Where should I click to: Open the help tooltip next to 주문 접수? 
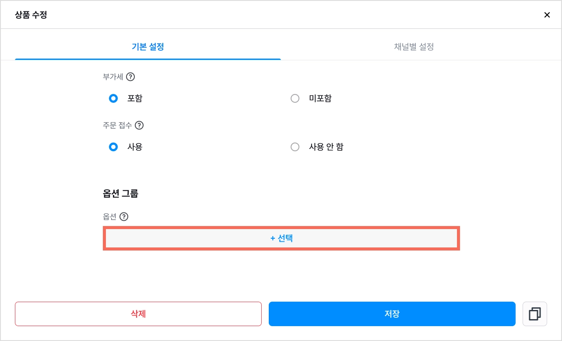pos(139,125)
